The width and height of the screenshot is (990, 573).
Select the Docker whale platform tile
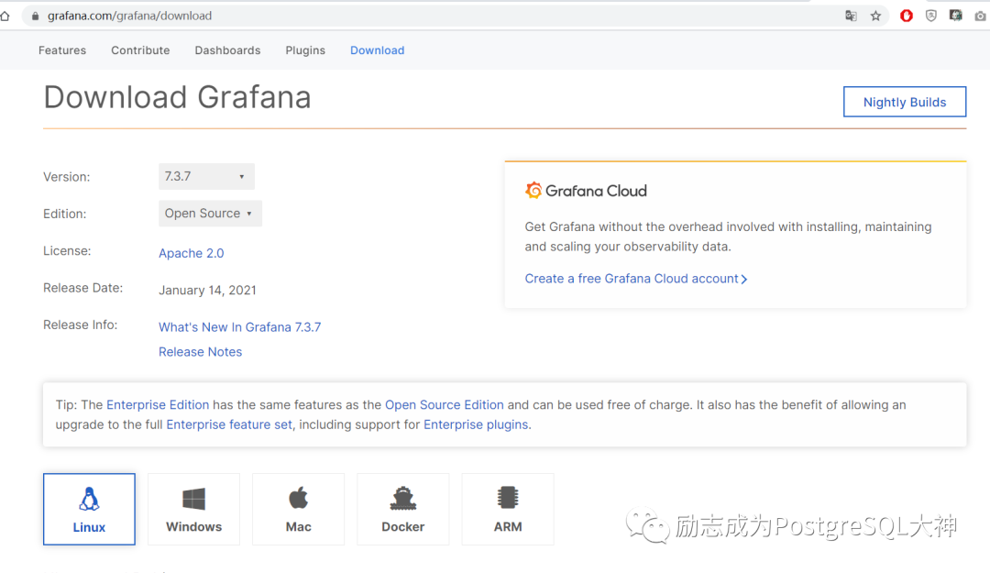pos(403,509)
